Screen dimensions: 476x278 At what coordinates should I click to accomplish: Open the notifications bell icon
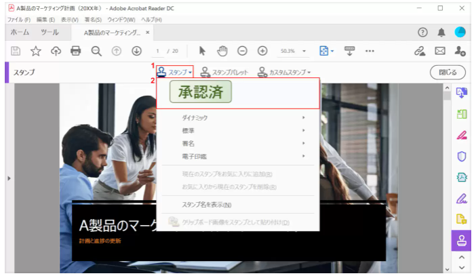[441, 32]
